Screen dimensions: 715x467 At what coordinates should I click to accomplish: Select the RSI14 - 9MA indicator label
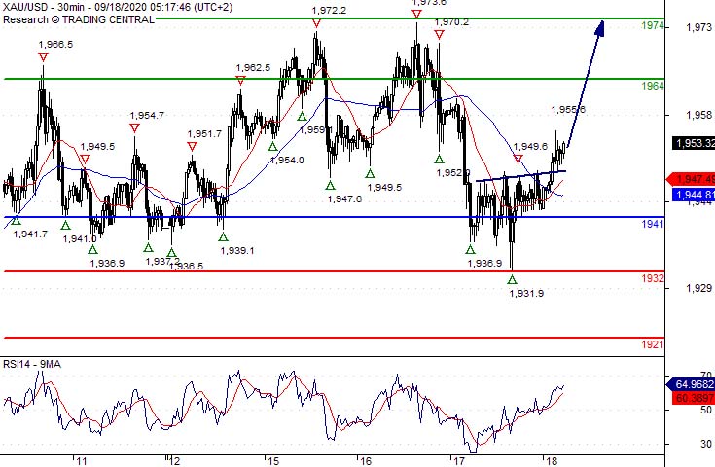[32, 364]
